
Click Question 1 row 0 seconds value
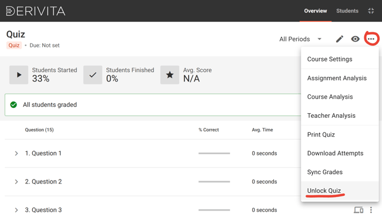click(x=264, y=154)
